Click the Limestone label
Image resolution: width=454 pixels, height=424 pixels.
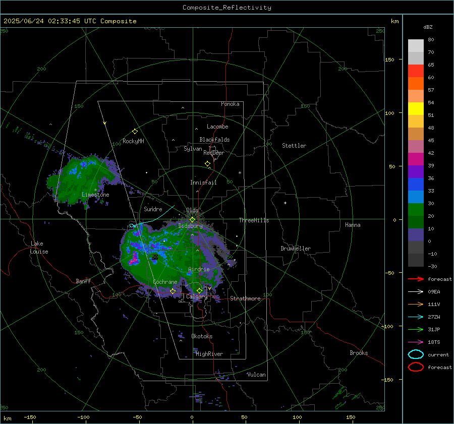click(95, 195)
